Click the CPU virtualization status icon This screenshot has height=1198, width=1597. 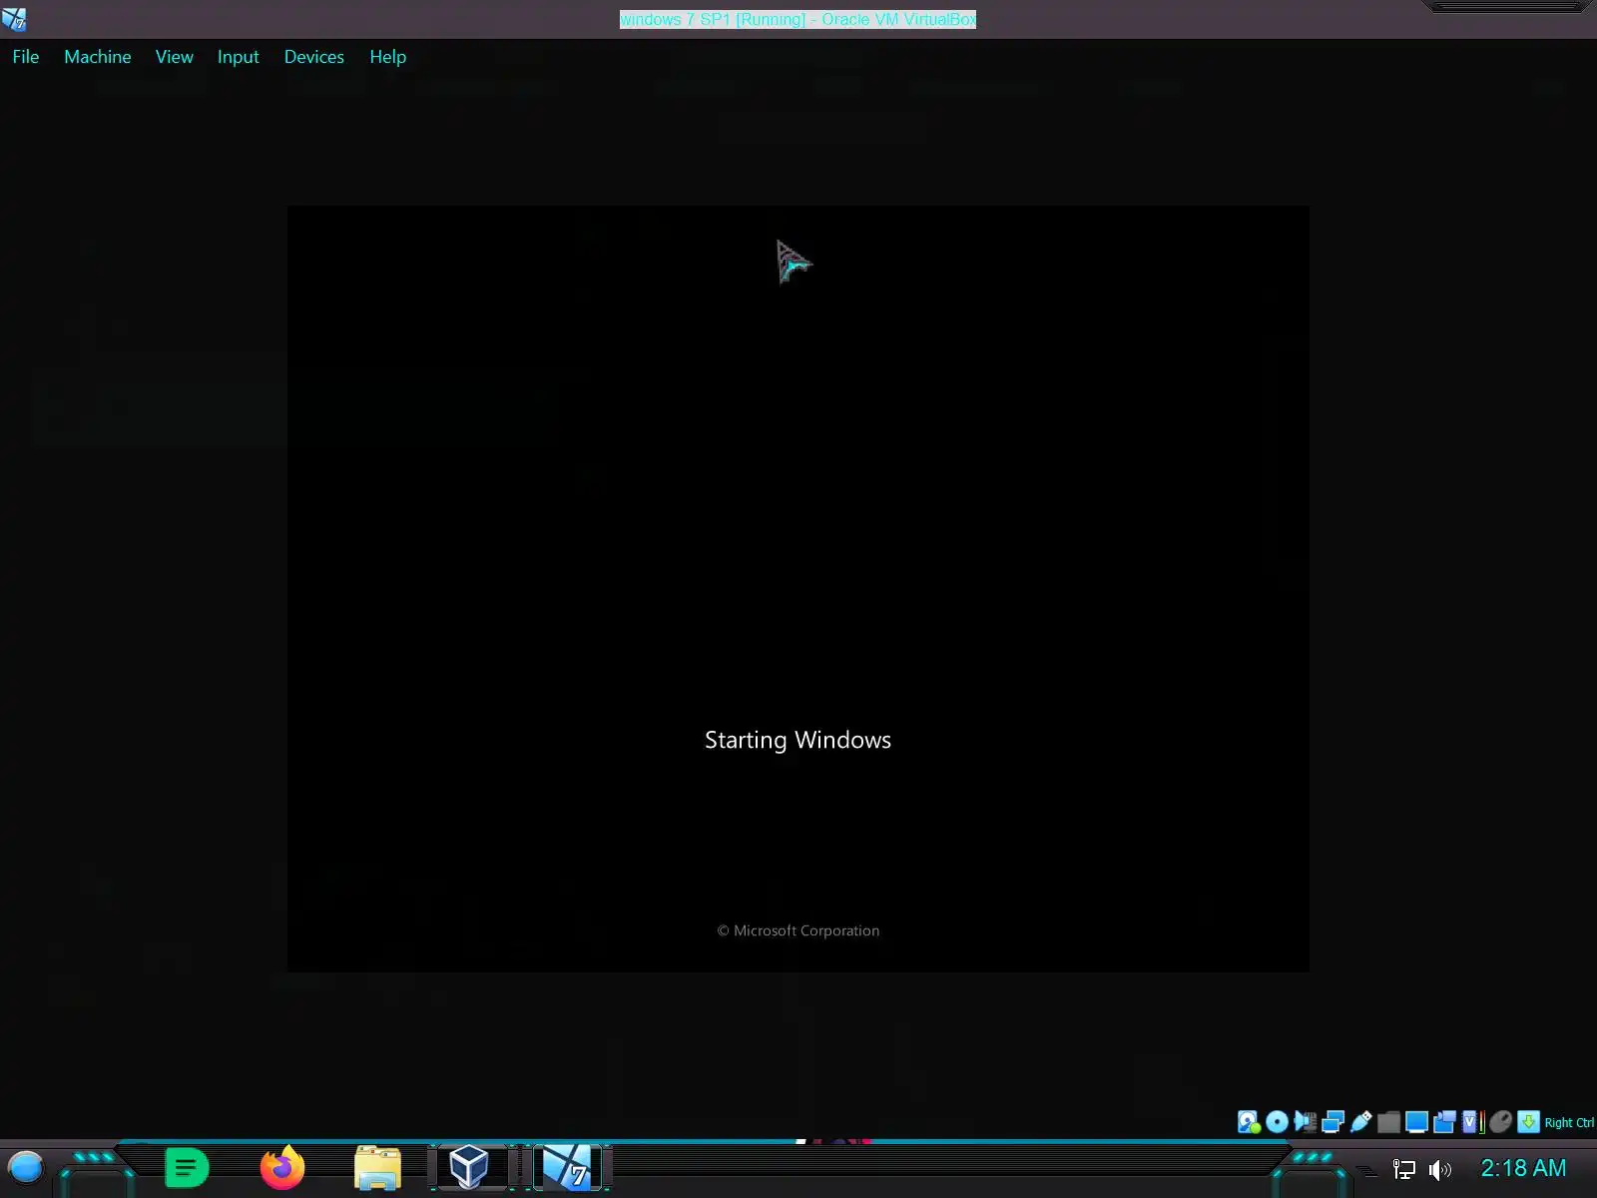tap(1472, 1122)
